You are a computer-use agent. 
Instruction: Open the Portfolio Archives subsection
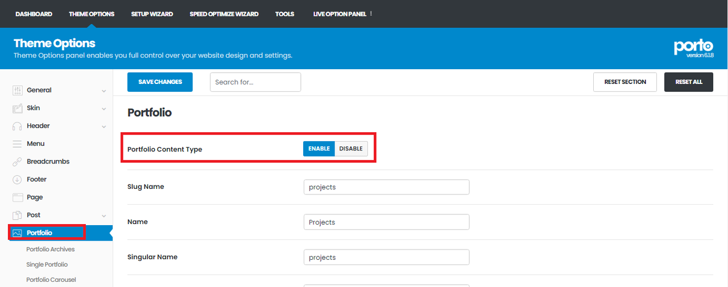click(x=51, y=249)
